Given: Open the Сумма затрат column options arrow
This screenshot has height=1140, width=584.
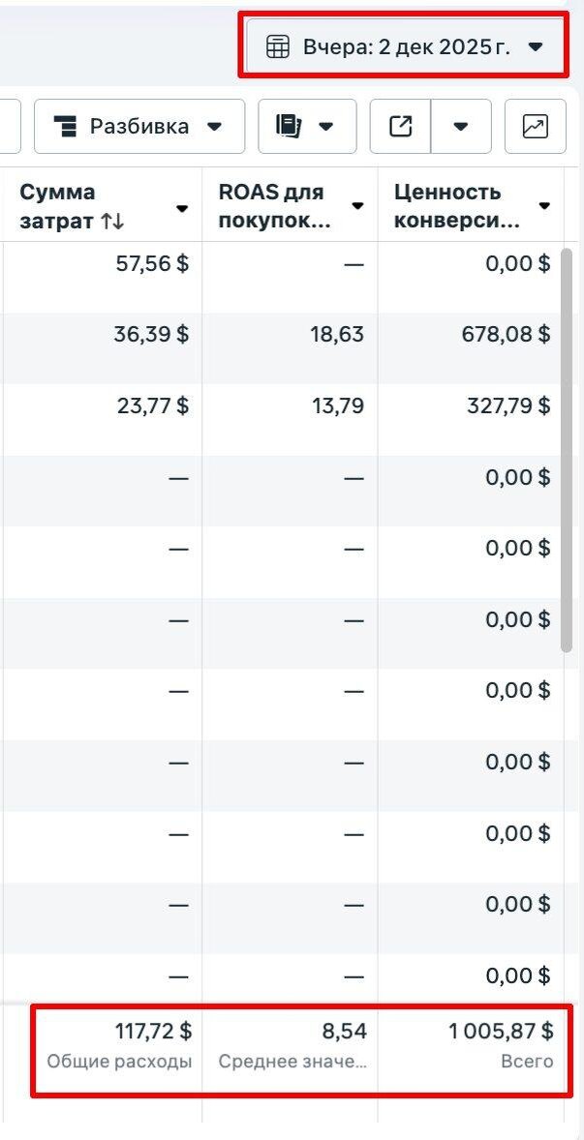Looking at the screenshot, I should (182, 208).
